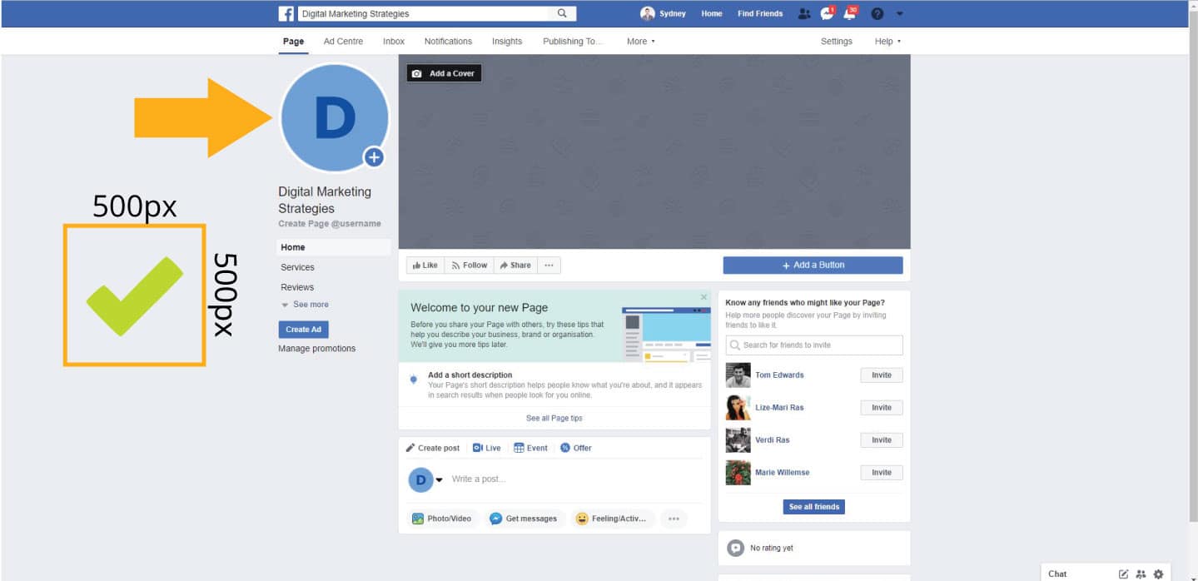Click the camera icon on Add a Cover
Screen dimensions: 1198x581
coord(416,72)
